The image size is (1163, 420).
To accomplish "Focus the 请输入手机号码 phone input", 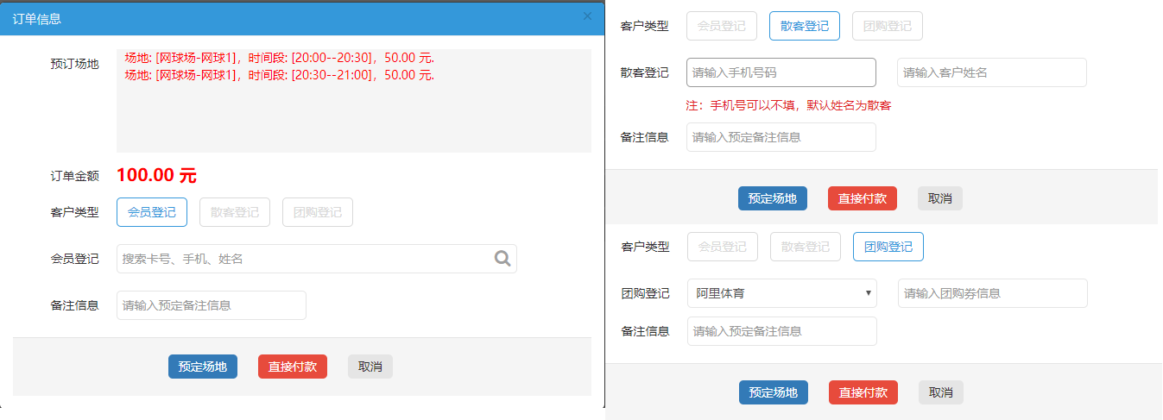I will [781, 72].
